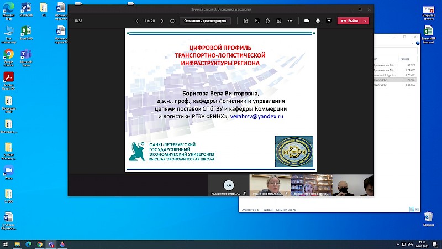Open the Windows Start menu
Image resolution: width=442 pixels, height=249 pixels.
[x=6, y=243]
